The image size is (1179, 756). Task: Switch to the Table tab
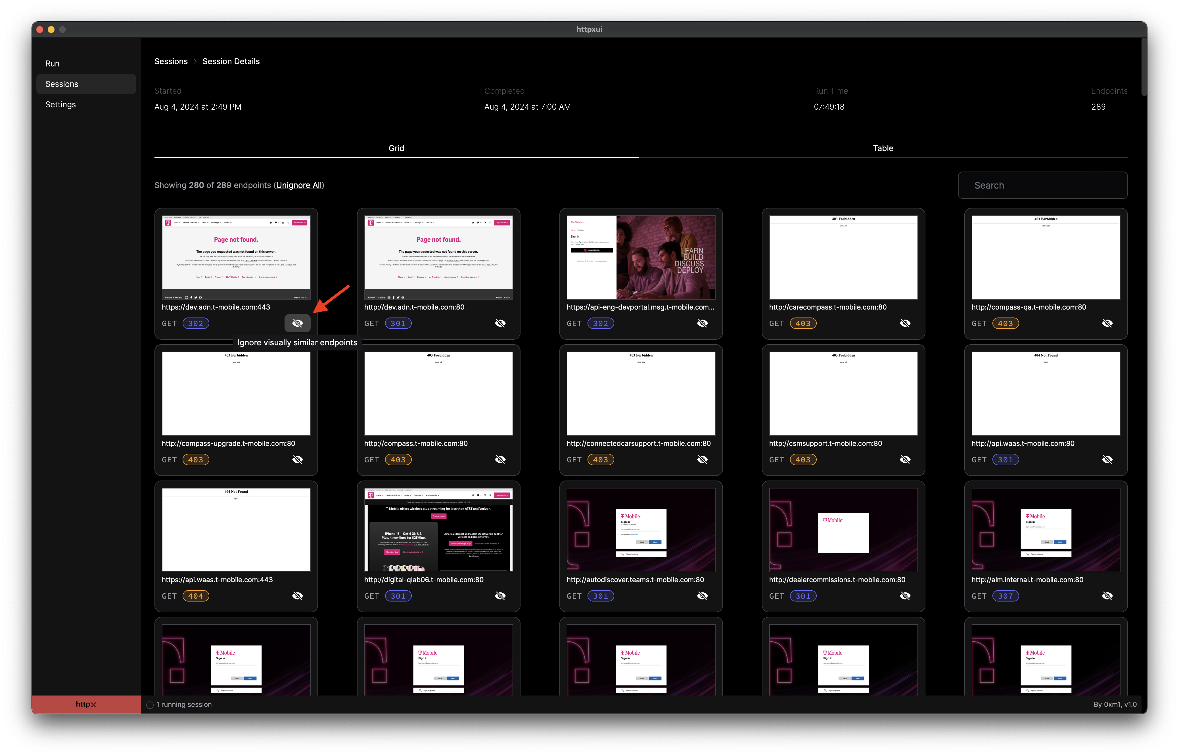[x=883, y=148]
